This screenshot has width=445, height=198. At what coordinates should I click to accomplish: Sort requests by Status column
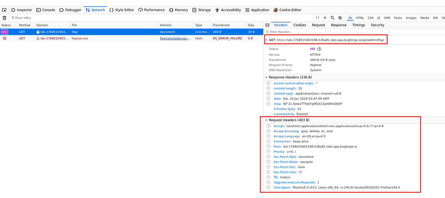[9, 25]
